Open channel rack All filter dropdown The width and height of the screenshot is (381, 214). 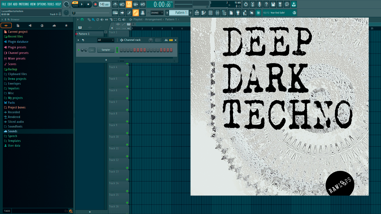pos(105,40)
